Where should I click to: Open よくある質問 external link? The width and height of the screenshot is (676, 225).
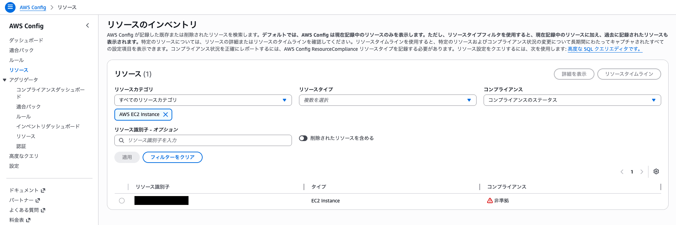[27, 210]
